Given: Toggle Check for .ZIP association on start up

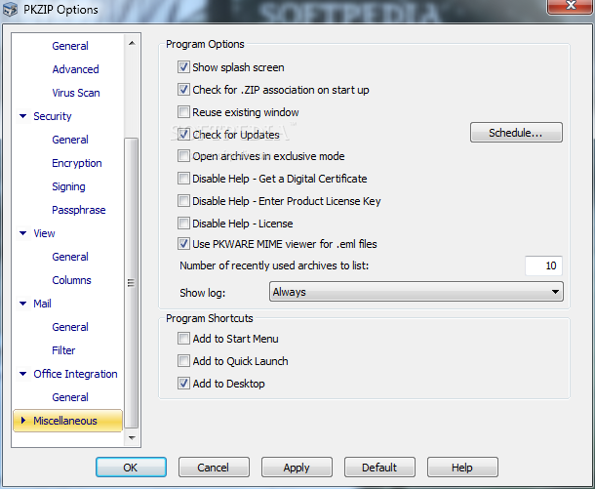Looking at the screenshot, I should click(x=183, y=90).
